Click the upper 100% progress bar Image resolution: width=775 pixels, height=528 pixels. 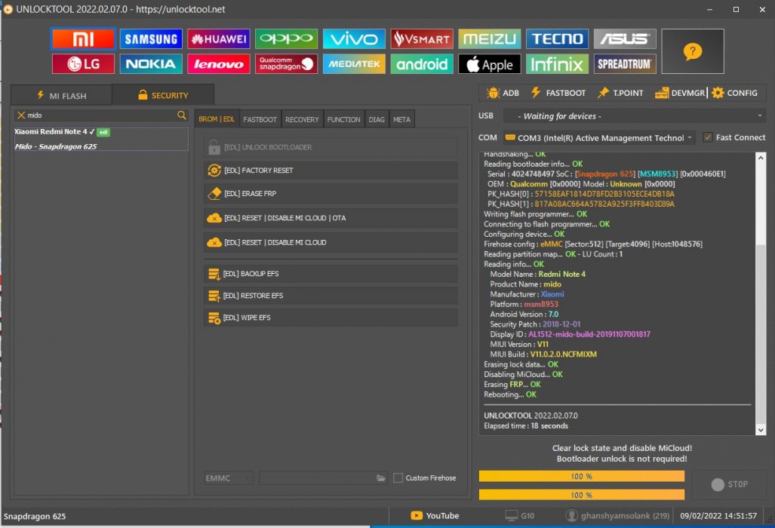[x=582, y=476]
